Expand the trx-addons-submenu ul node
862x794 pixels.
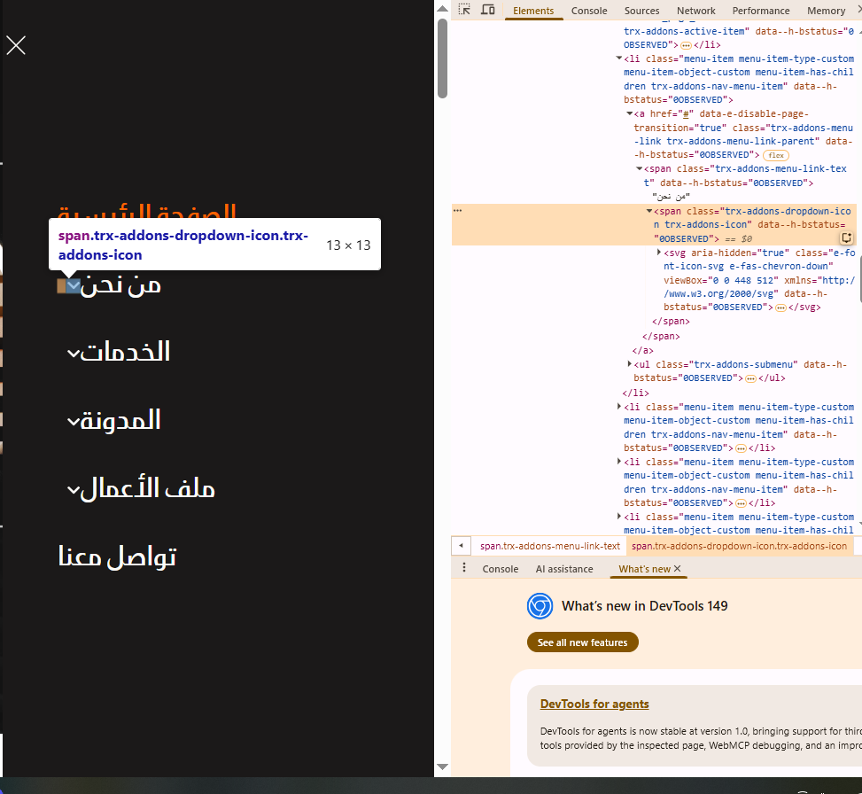tap(630, 364)
